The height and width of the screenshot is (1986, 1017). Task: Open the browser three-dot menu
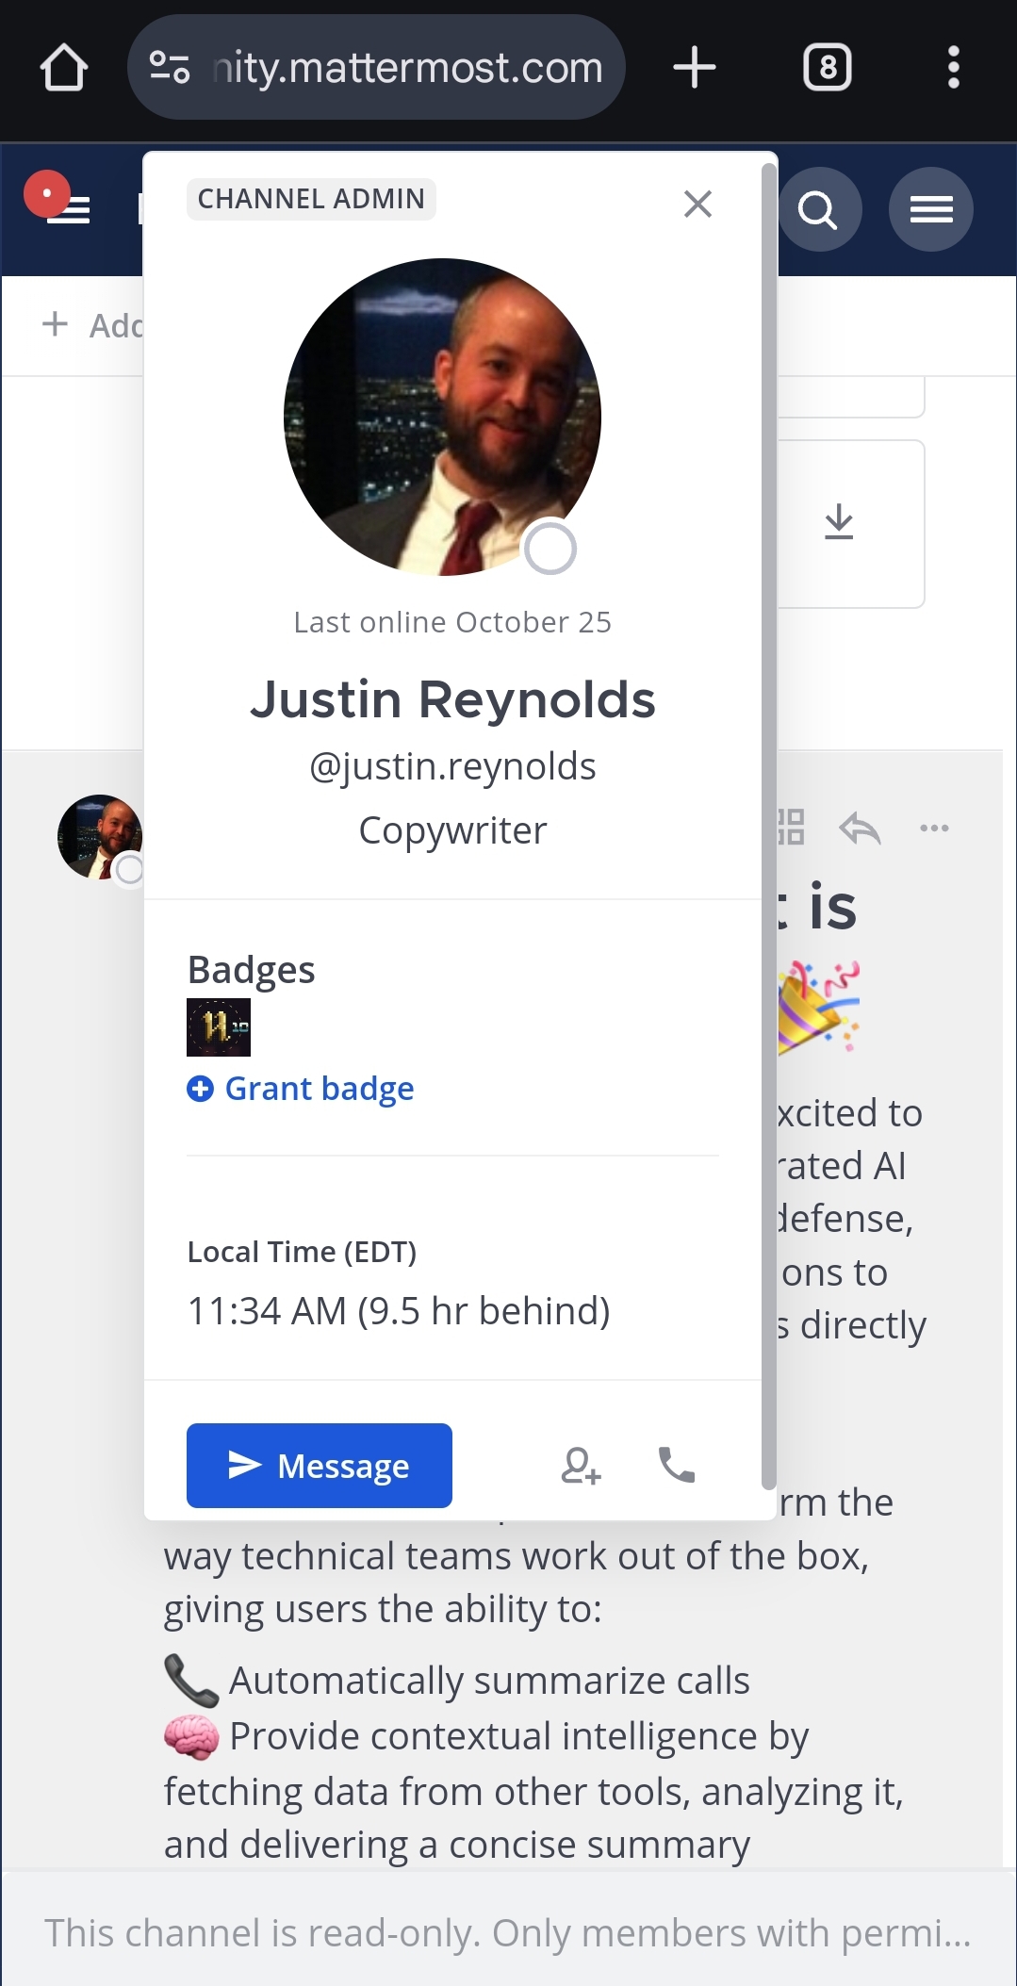click(953, 68)
